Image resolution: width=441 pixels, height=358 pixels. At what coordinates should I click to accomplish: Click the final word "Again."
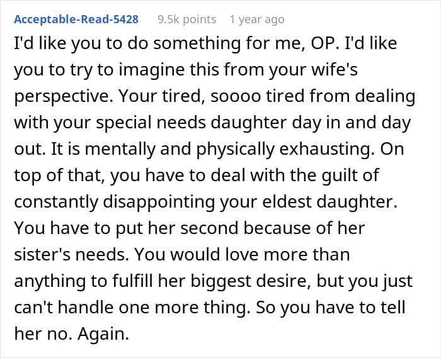coord(103,334)
